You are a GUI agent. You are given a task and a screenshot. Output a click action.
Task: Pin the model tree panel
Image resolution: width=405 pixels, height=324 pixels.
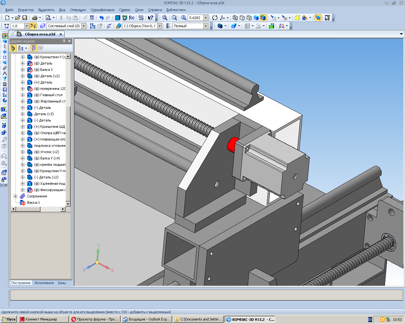point(64,41)
